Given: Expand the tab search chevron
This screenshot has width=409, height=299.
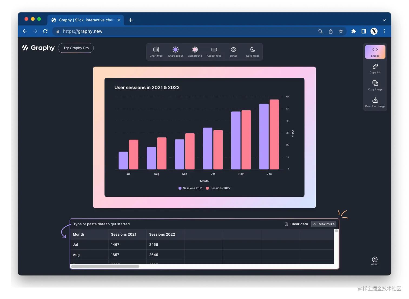Looking at the screenshot, I should pyautogui.click(x=384, y=20).
